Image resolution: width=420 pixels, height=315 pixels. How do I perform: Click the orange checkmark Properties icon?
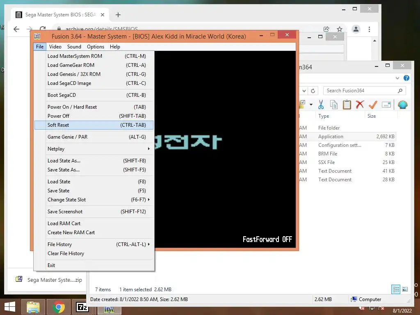[373, 105]
